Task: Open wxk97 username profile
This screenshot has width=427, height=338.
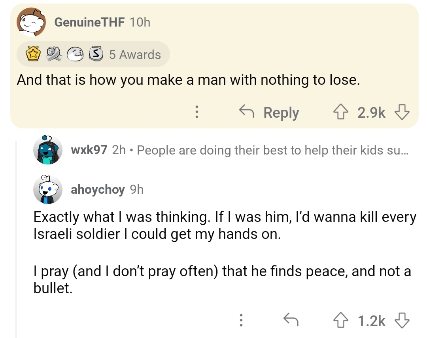Action: tap(89, 150)
